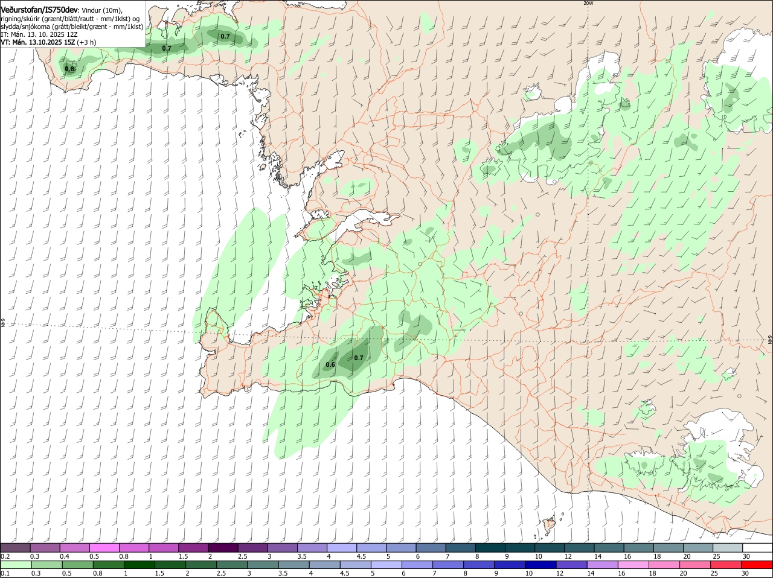Click the 0.6 precipitation label on the map

330,364
